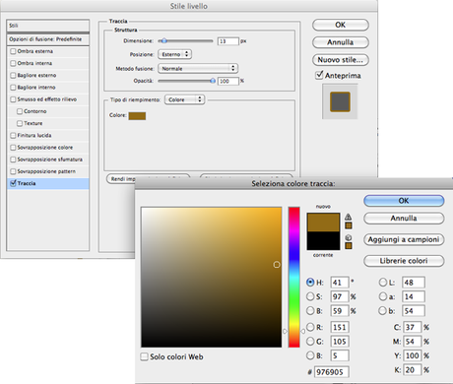Select the blue channel B radio button

click(310, 355)
